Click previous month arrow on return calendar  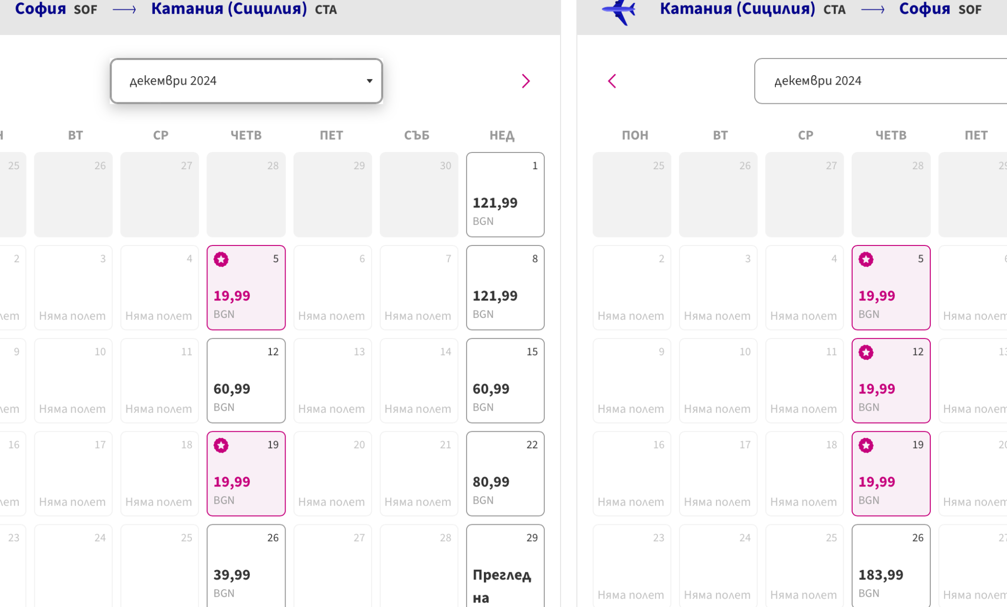pyautogui.click(x=612, y=81)
